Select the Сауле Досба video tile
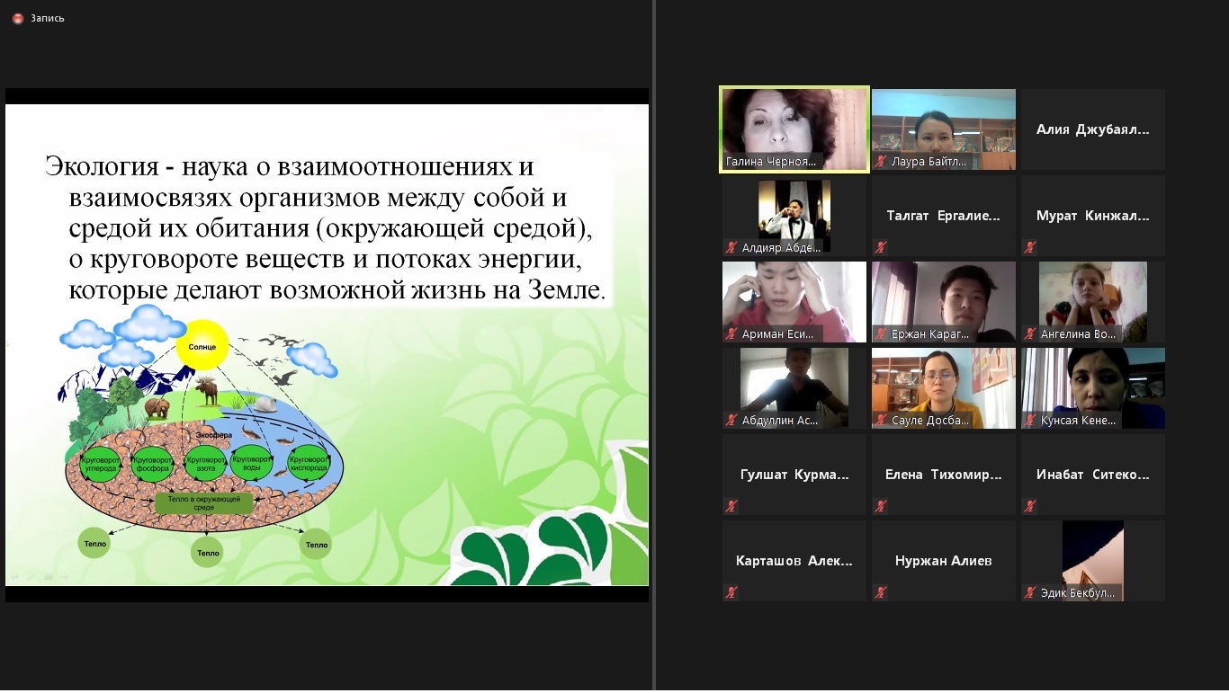Screen dimensions: 1229x693 (944, 388)
